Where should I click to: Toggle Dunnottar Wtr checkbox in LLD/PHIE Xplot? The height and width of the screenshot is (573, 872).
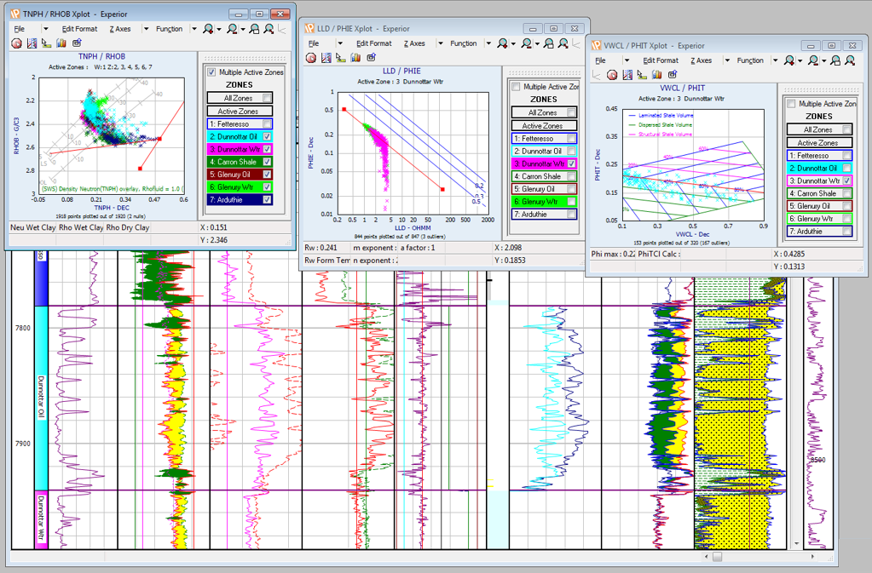tap(571, 163)
